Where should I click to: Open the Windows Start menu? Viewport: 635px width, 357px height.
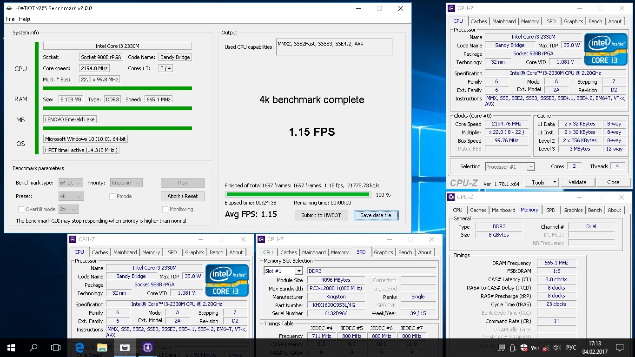point(11,347)
